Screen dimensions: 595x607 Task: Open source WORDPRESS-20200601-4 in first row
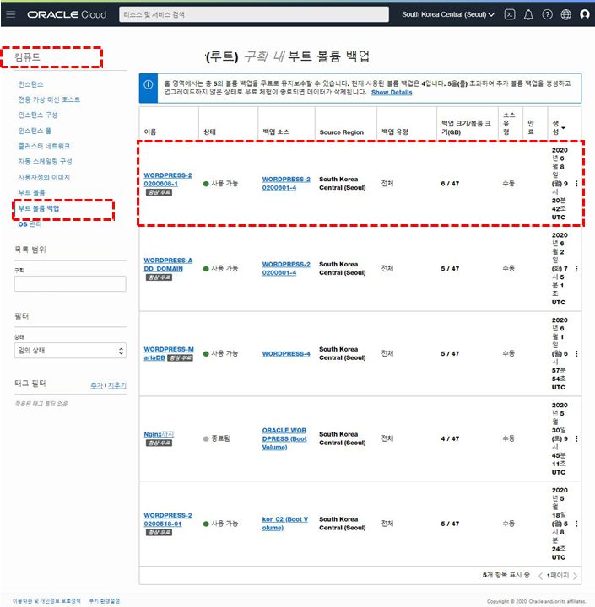tap(286, 184)
